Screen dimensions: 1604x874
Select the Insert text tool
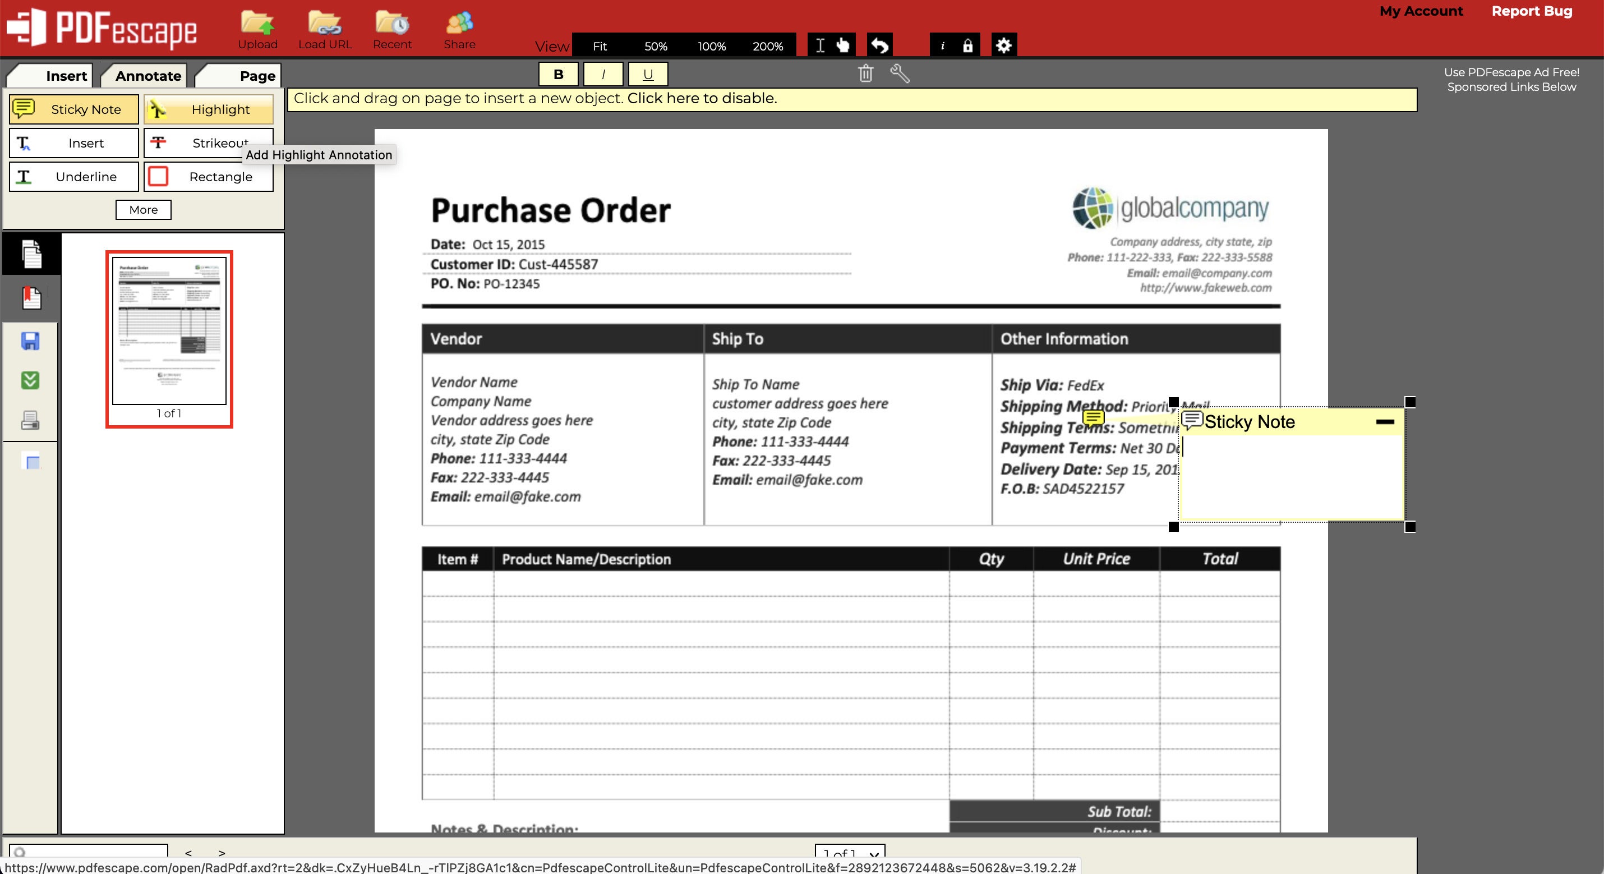72,142
